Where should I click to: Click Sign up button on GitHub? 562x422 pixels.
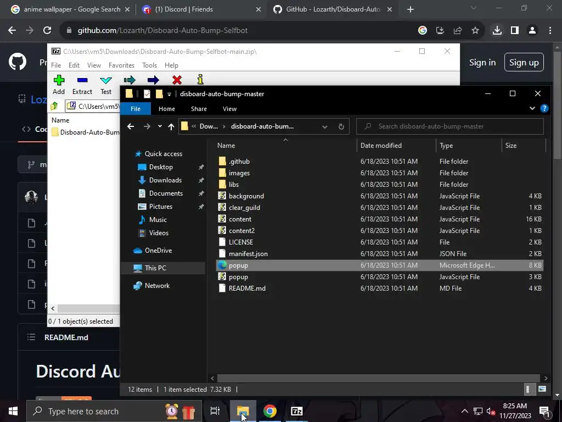524,63
